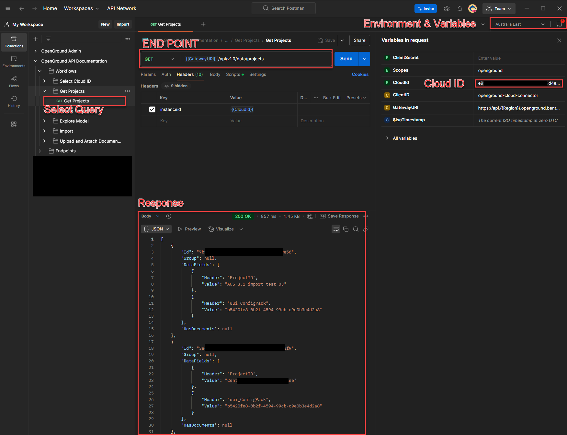Open the Cookies link

(x=360, y=75)
